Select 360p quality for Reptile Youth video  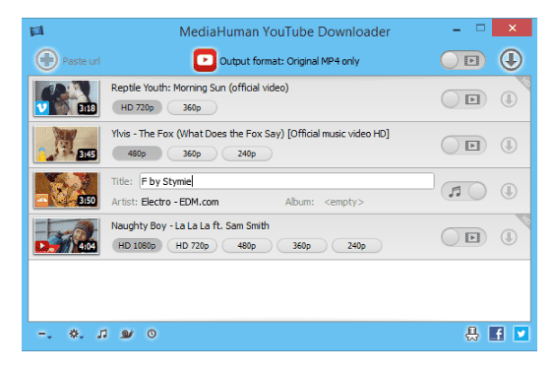coord(192,107)
